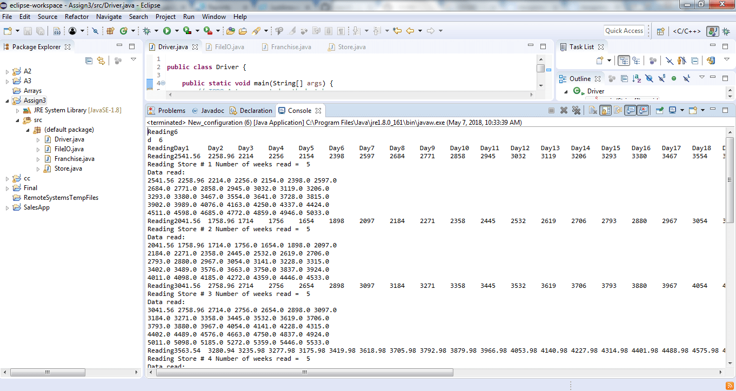This screenshot has width=736, height=391.
Task: Click the Quick Access search field
Action: pos(624,31)
